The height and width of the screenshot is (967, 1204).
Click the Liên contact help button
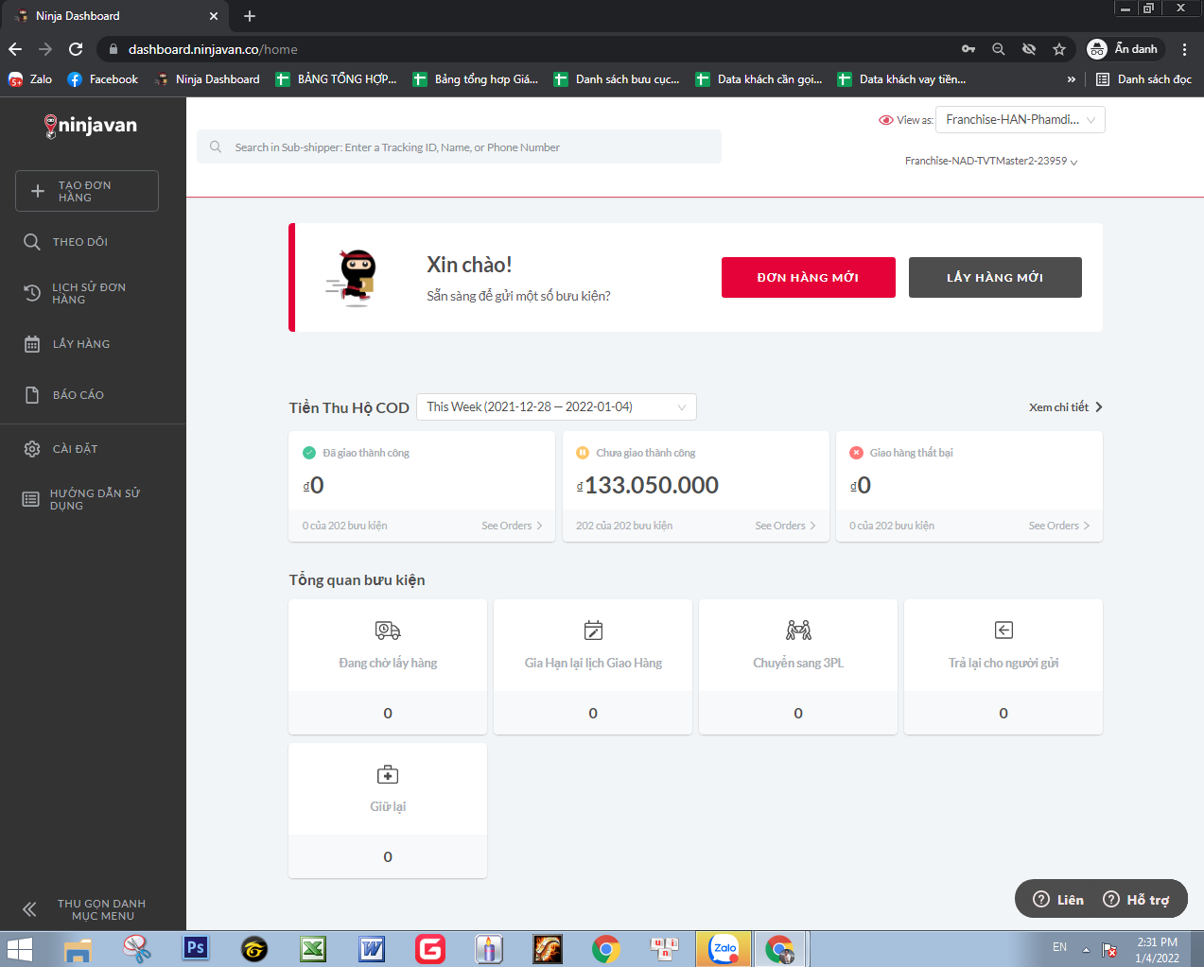click(1058, 899)
